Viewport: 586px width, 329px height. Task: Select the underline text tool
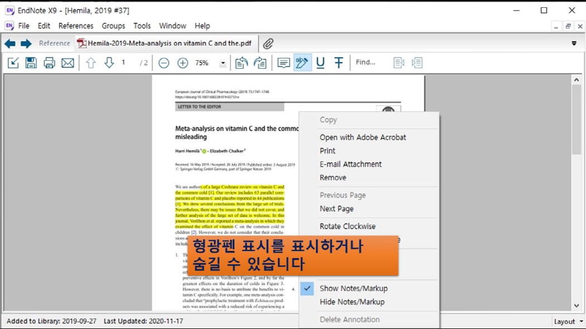(320, 63)
